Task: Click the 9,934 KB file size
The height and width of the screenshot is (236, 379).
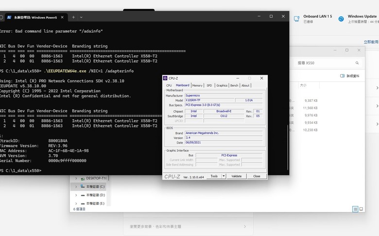Action: pyautogui.click(x=311, y=123)
